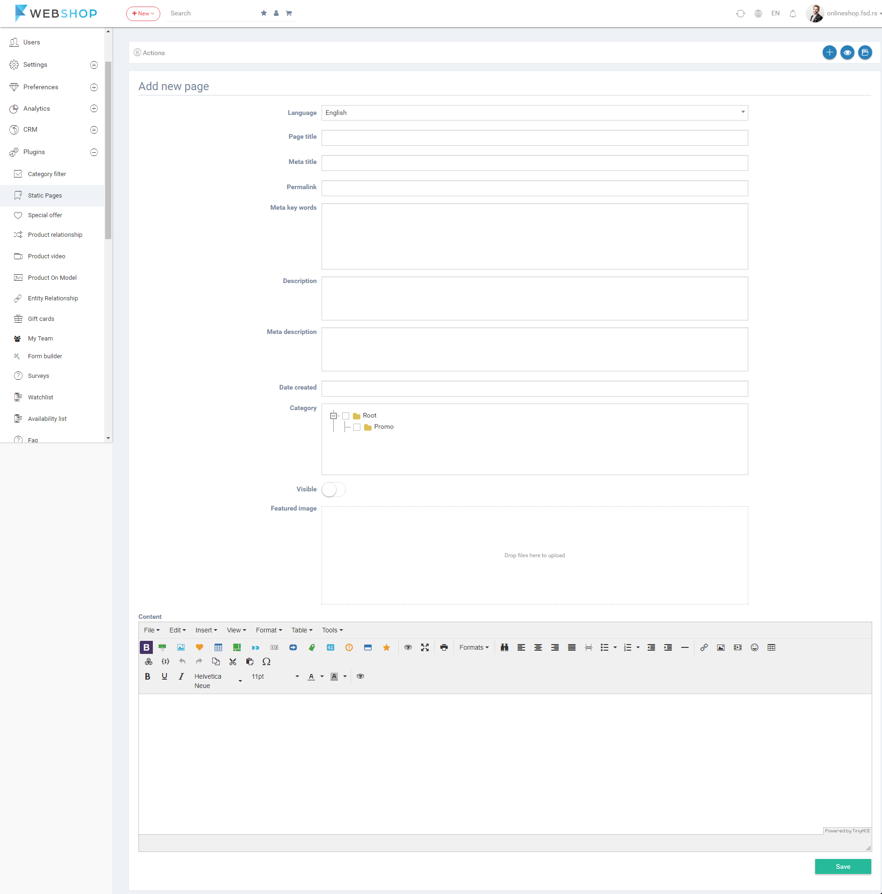Click the blue save disk icon in Actions bar
Screen dimensions: 882x894
tap(865, 52)
